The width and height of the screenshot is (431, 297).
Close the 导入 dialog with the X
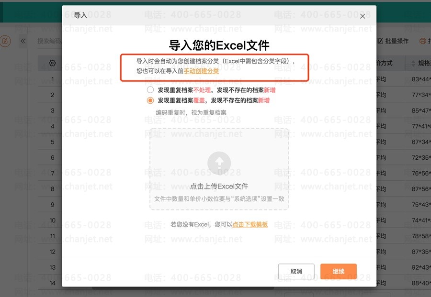click(363, 16)
